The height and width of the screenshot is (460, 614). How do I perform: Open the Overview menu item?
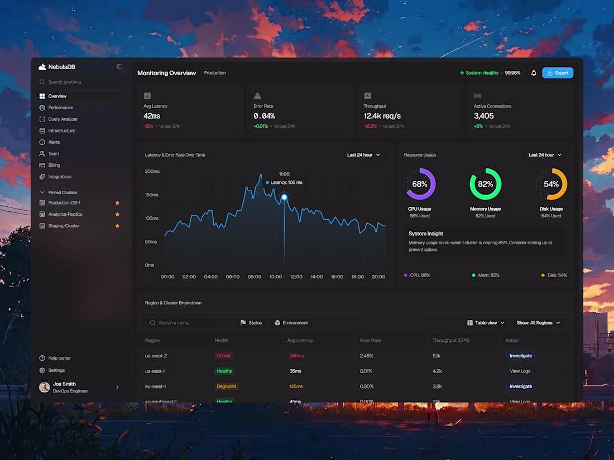(x=80, y=96)
